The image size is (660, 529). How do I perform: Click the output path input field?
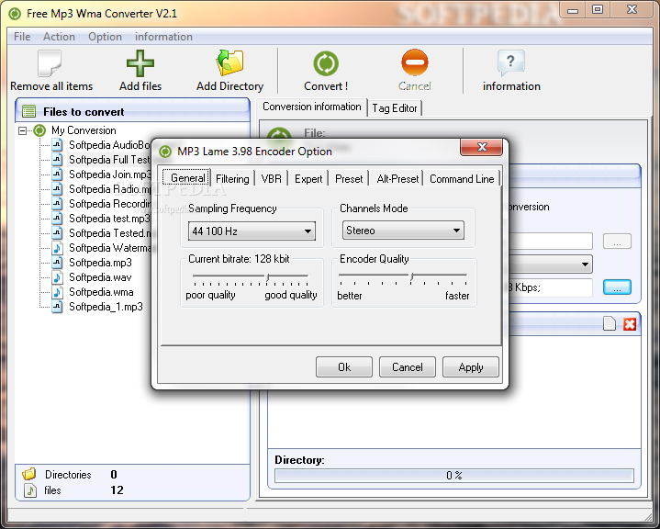(551, 242)
